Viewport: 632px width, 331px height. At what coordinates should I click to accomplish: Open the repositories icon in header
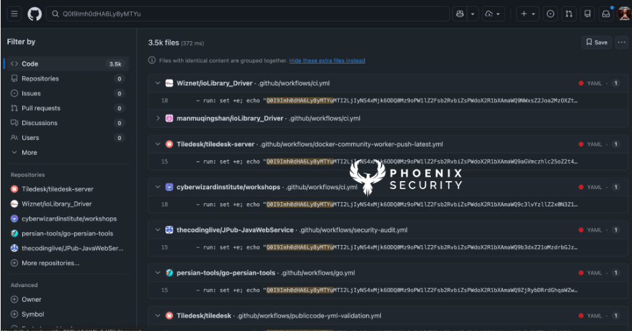(x=587, y=14)
